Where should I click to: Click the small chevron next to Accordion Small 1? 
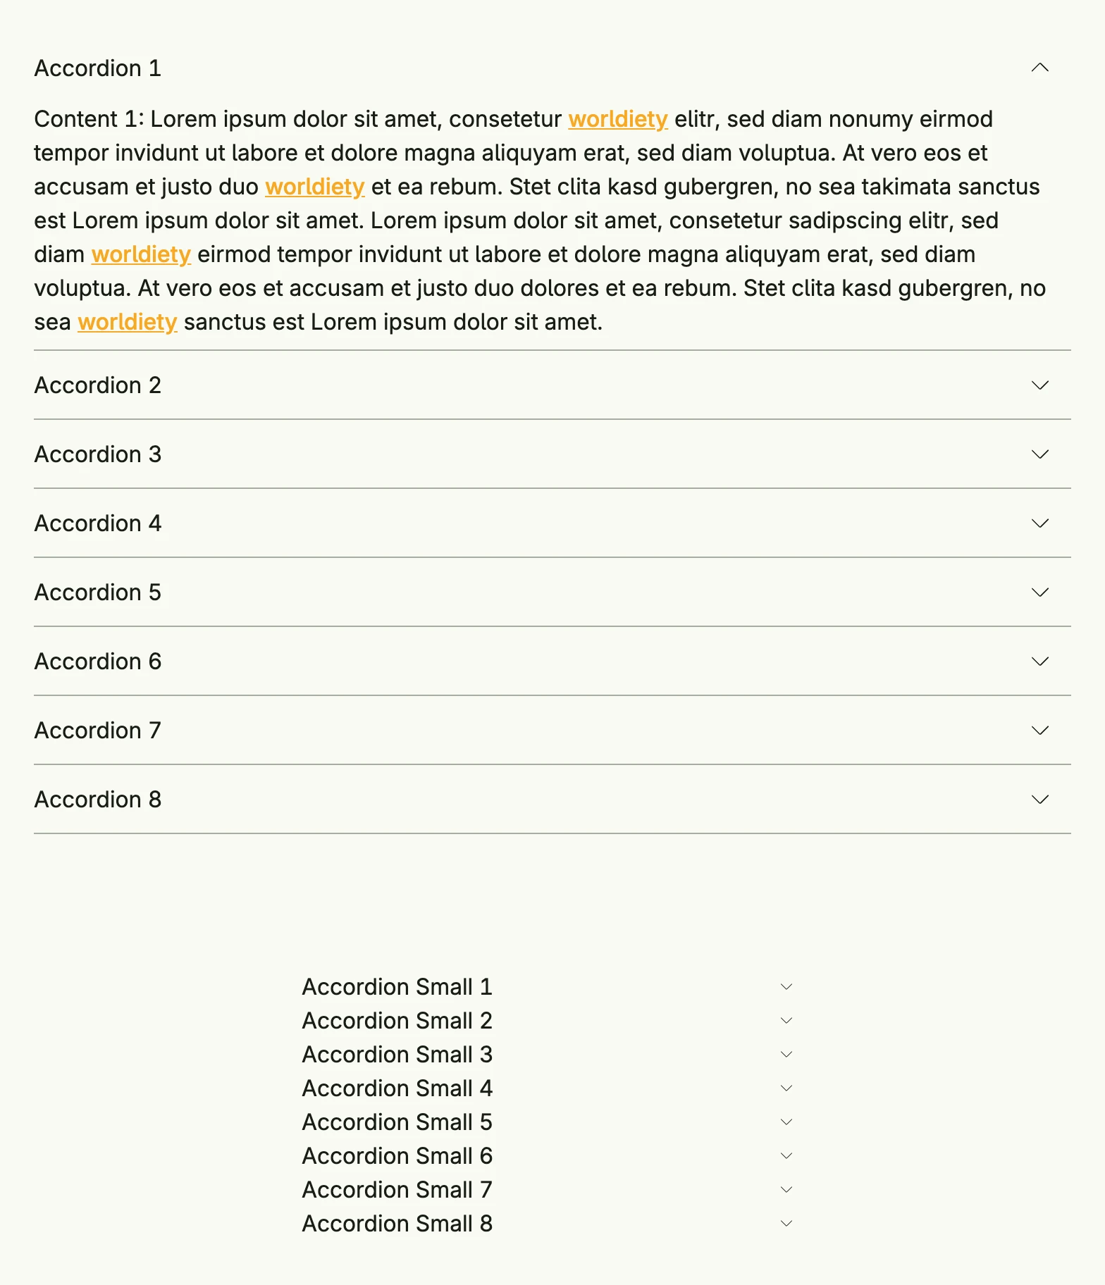click(786, 986)
